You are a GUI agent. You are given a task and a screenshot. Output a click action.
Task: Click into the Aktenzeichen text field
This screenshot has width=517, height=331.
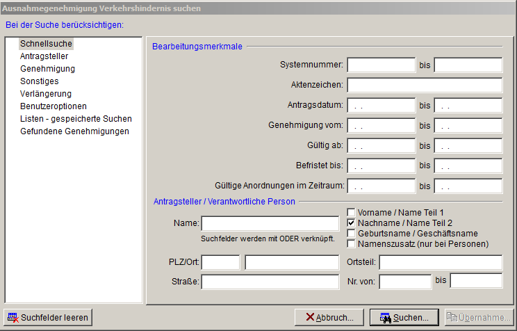tap(424, 86)
